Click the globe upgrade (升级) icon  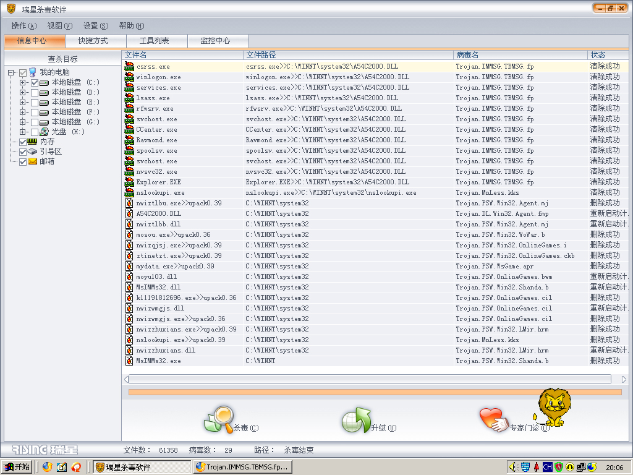(x=355, y=420)
